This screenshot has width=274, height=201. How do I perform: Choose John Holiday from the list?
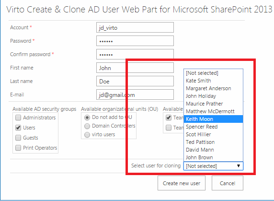tap(213, 96)
